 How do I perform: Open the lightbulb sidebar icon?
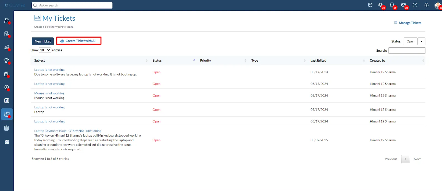(x=7, y=61)
